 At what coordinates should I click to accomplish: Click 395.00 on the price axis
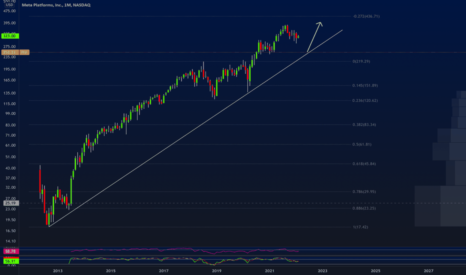pyautogui.click(x=9, y=23)
